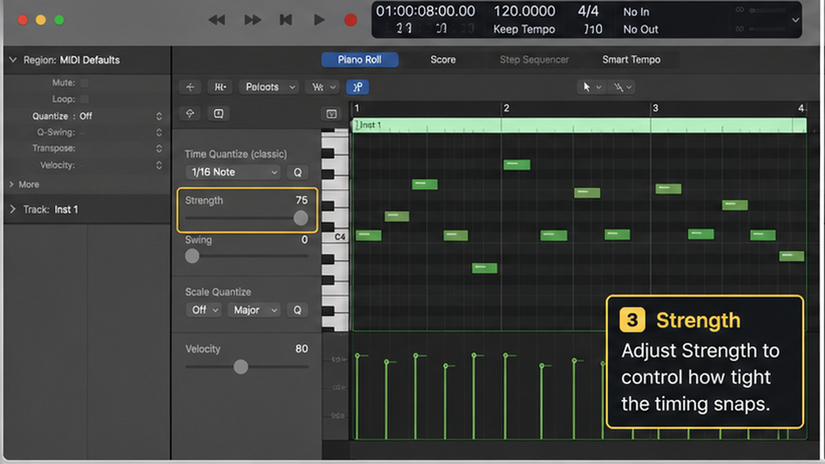Select the highest note in bar 2
Image resolution: width=825 pixels, height=464 pixels.
click(517, 164)
